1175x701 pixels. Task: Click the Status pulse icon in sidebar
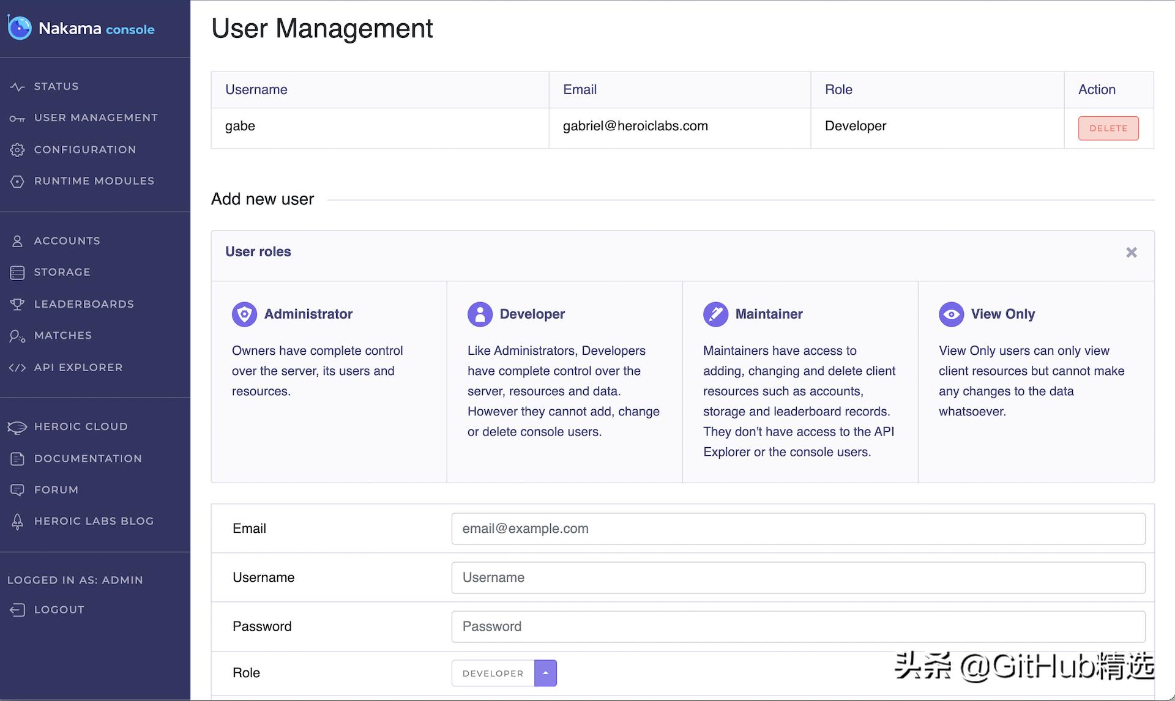17,87
